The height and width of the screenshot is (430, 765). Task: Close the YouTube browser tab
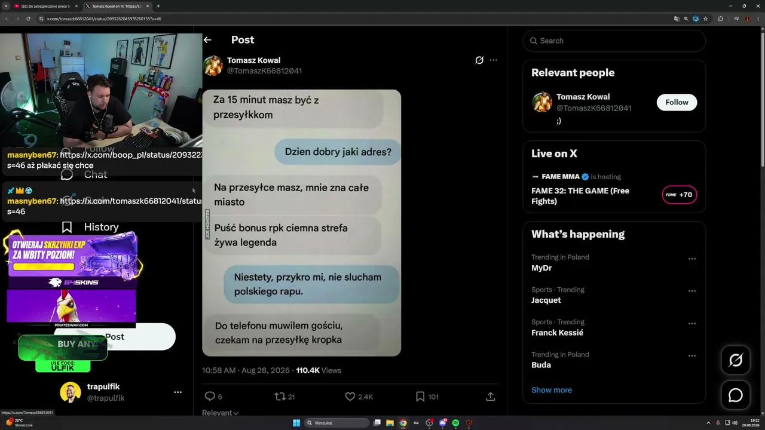(76, 6)
